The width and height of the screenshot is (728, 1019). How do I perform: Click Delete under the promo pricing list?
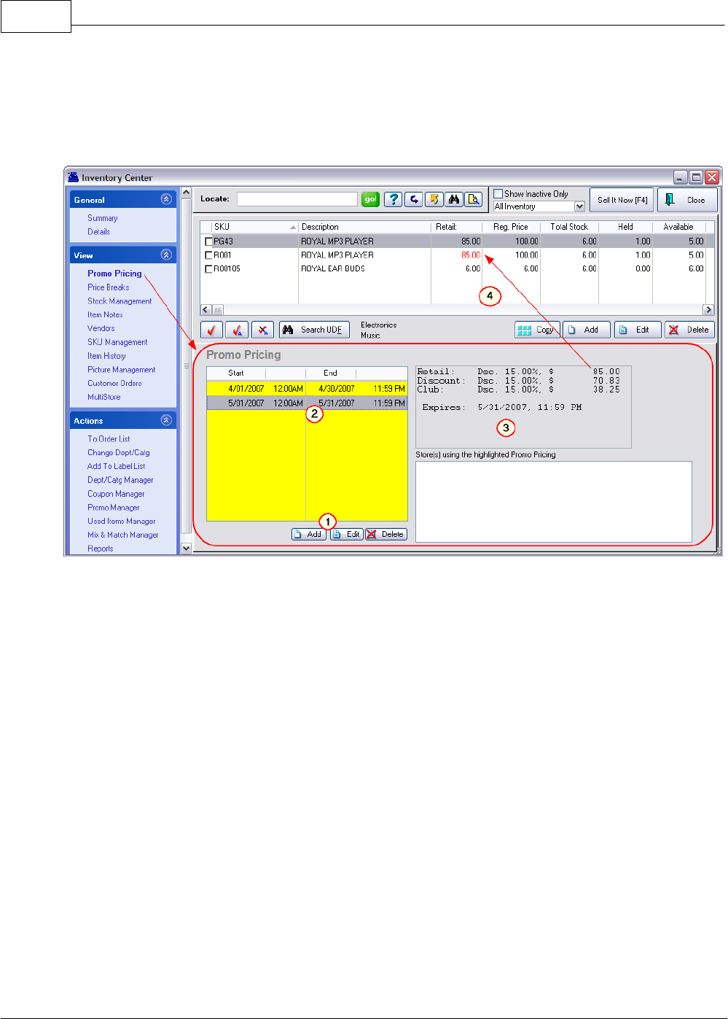click(x=386, y=534)
